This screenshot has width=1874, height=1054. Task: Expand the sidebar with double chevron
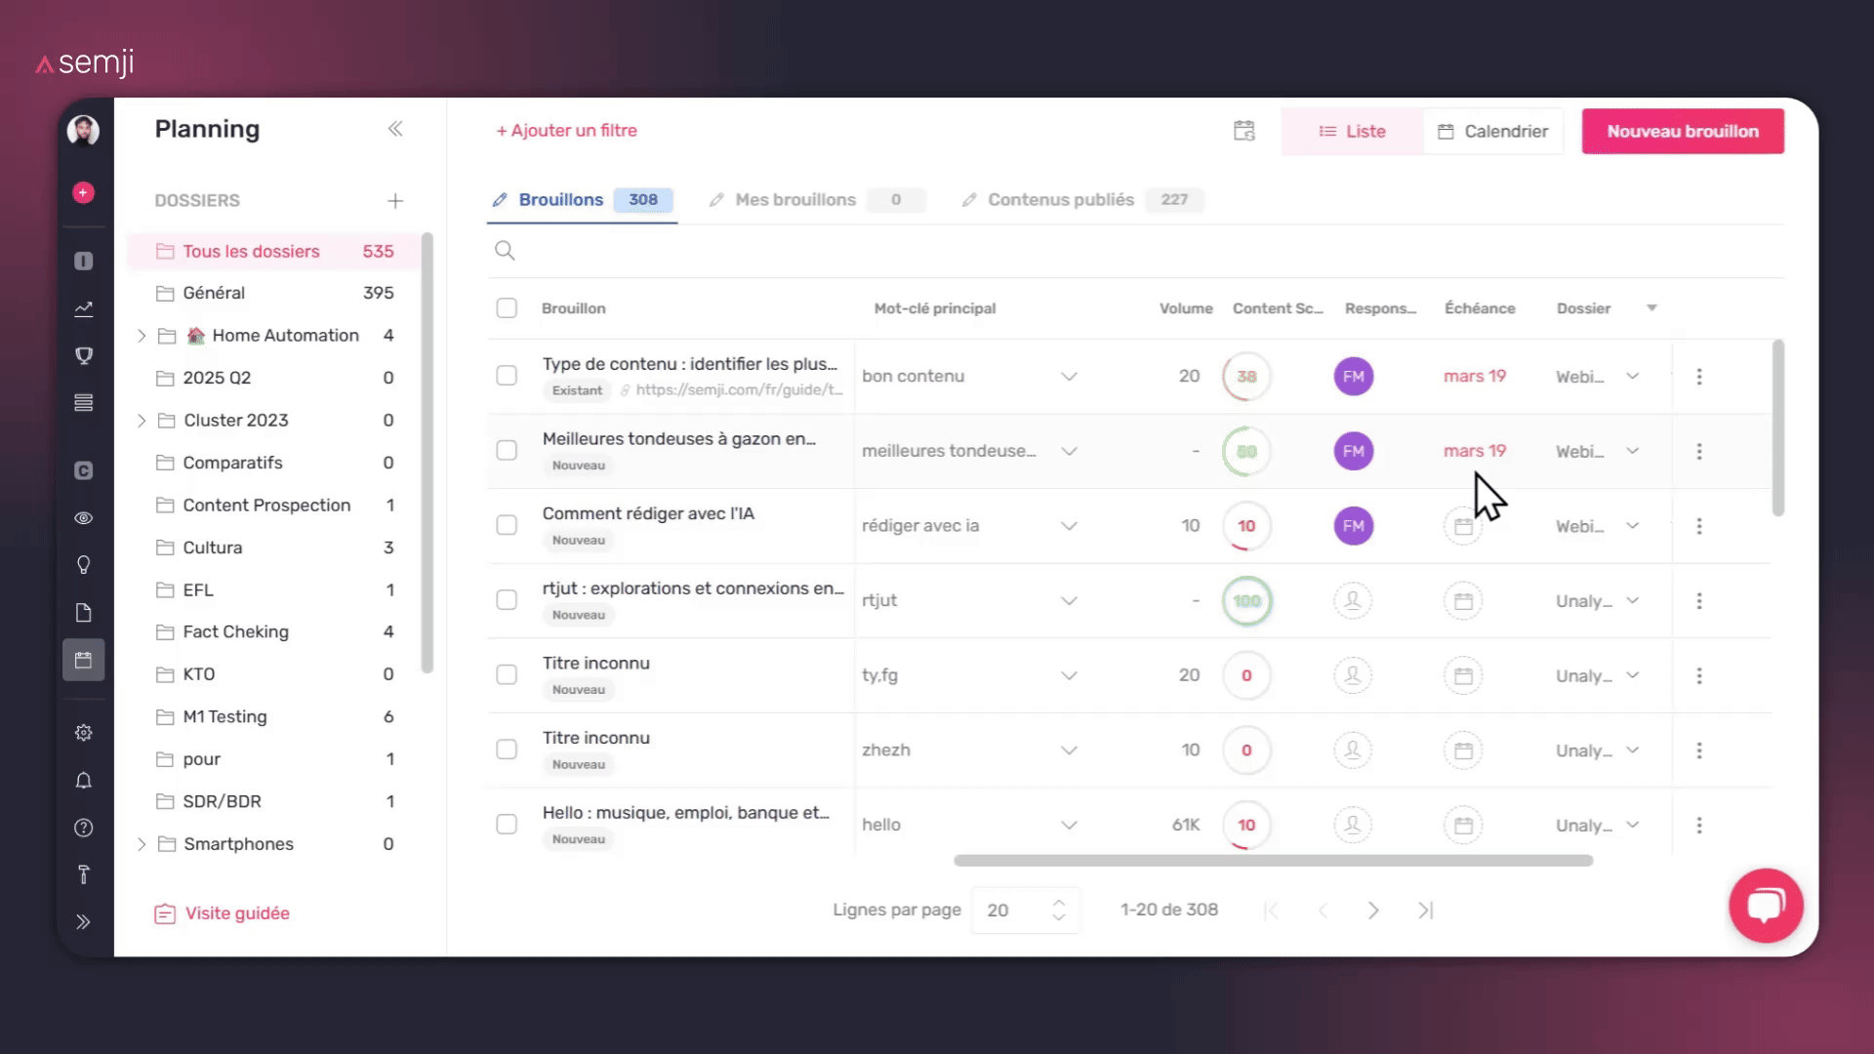pyautogui.click(x=84, y=922)
